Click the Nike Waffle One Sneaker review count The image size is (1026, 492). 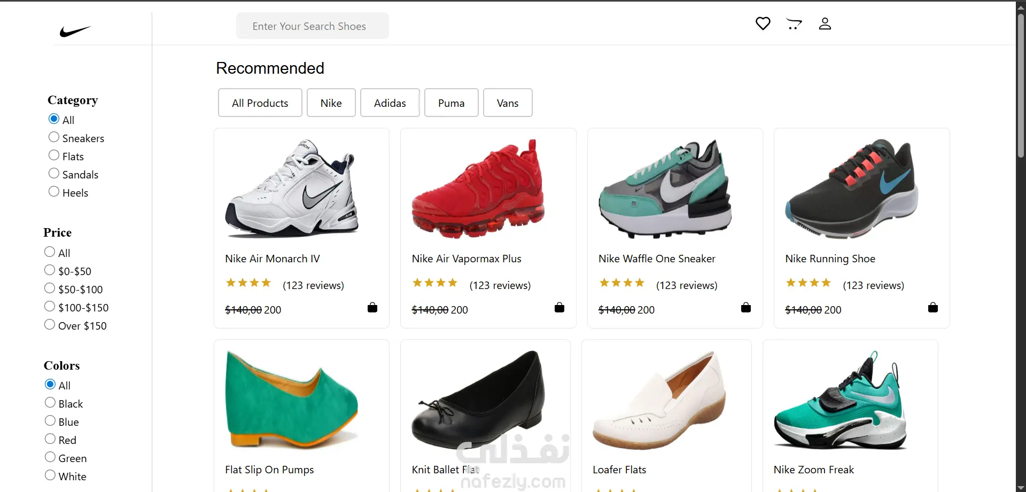(x=687, y=285)
